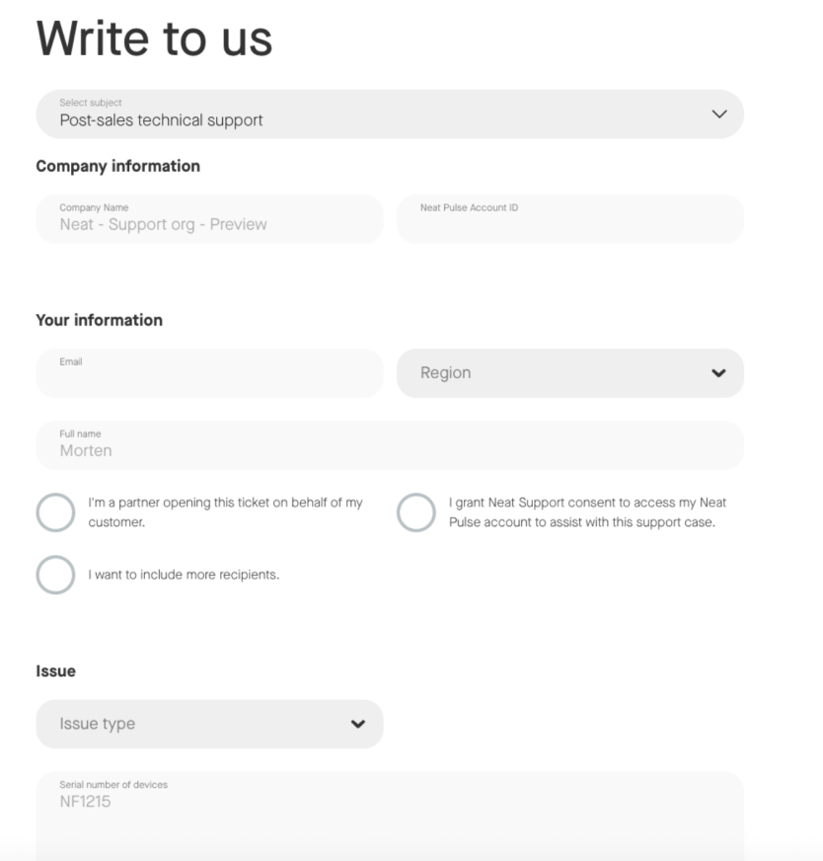Click the Full name field containing Morten
The image size is (823, 861).
point(390,444)
